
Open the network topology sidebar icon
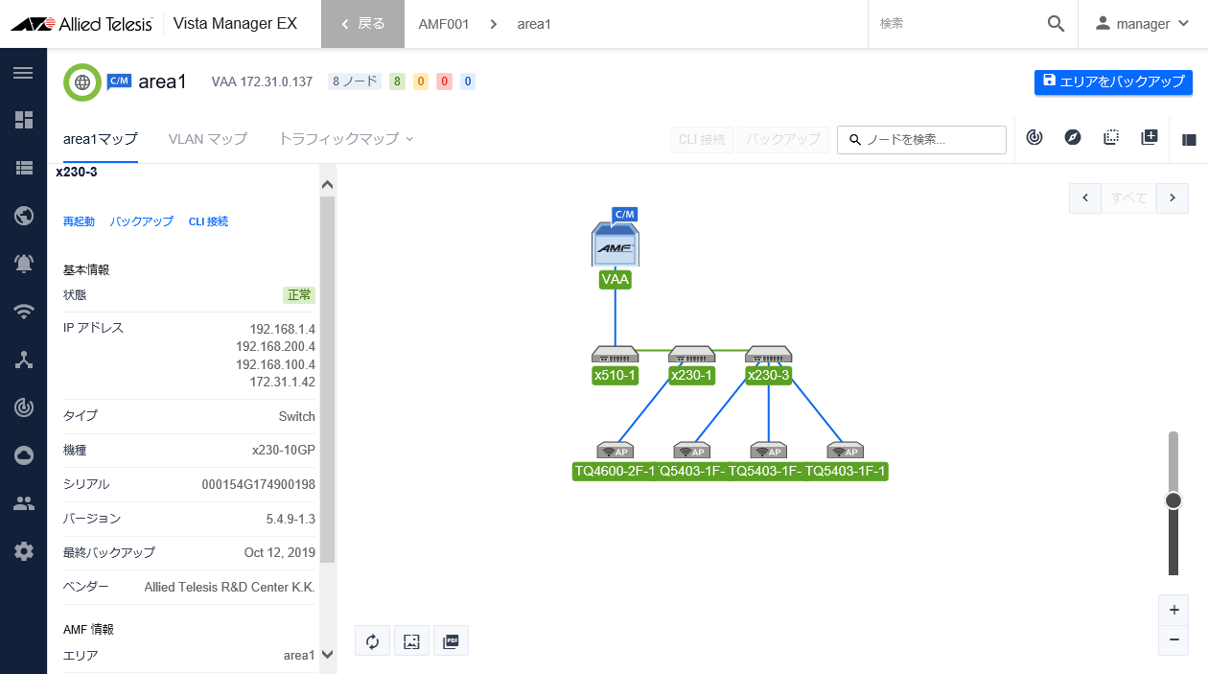coord(23,360)
